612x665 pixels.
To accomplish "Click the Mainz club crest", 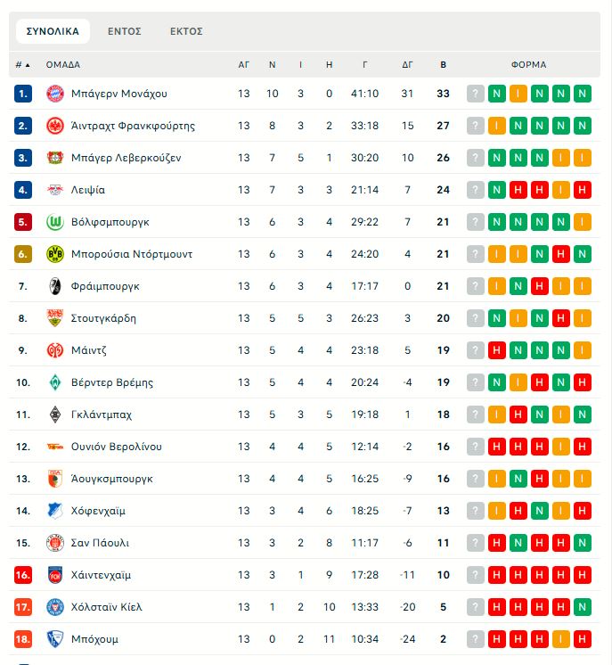I will point(55,350).
